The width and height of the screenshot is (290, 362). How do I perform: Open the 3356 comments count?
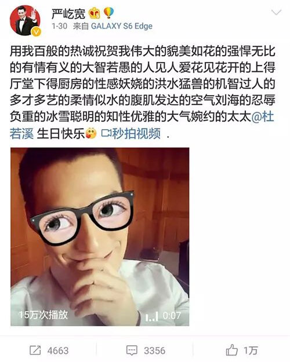click(x=154, y=350)
